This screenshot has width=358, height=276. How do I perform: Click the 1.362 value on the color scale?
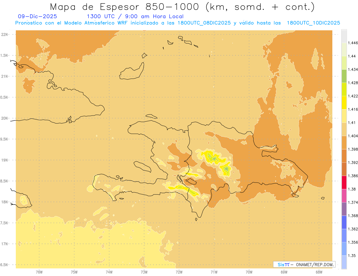tap(353, 229)
